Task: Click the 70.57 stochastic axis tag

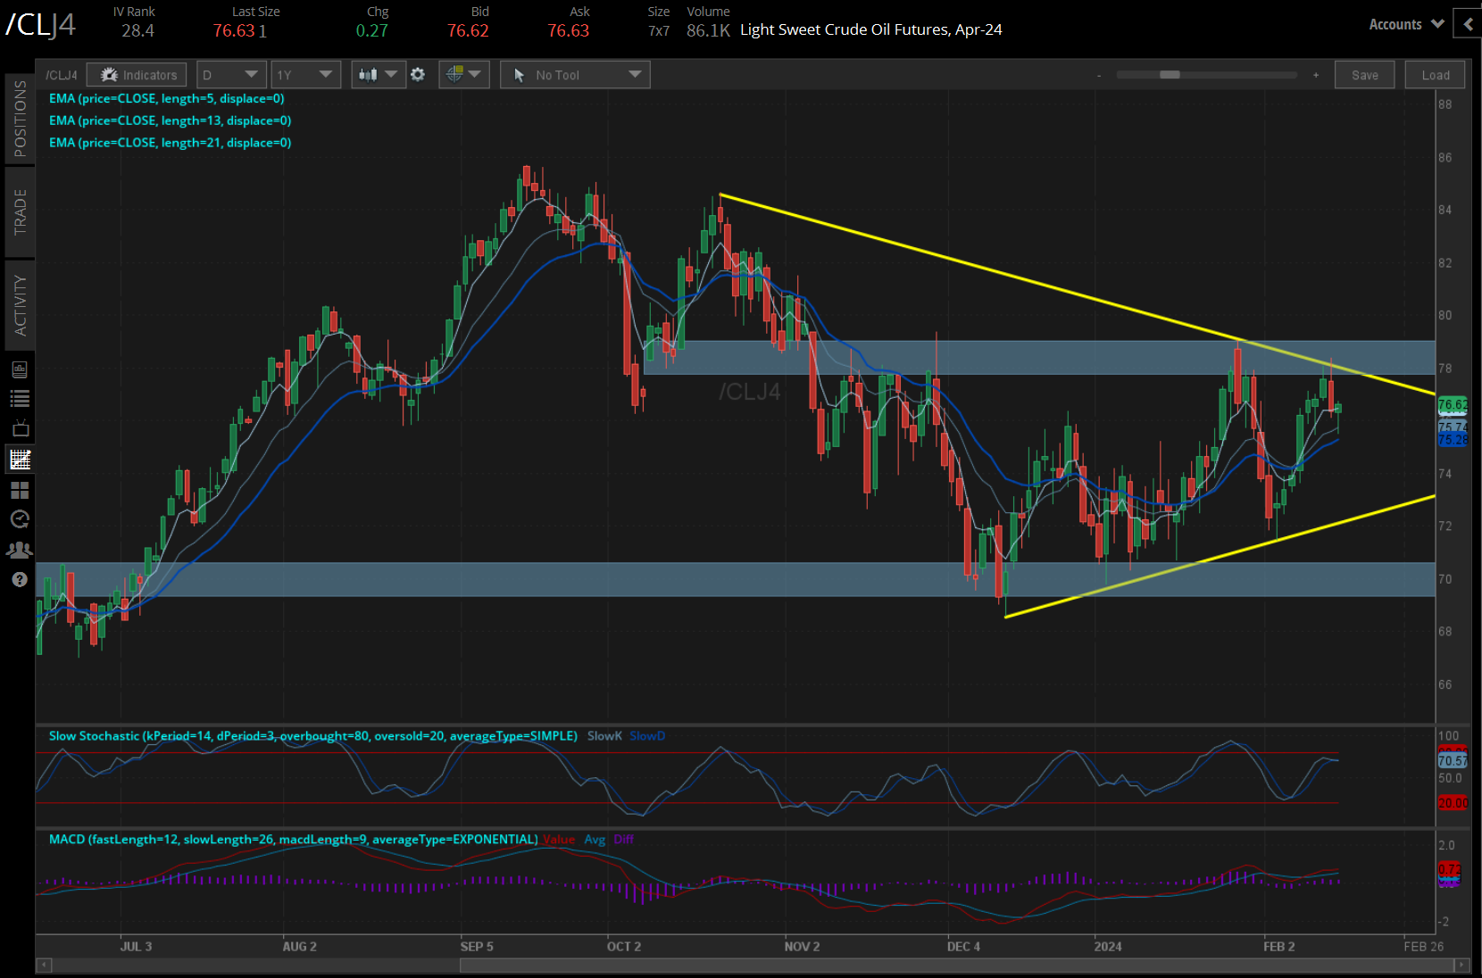Action: [1453, 760]
